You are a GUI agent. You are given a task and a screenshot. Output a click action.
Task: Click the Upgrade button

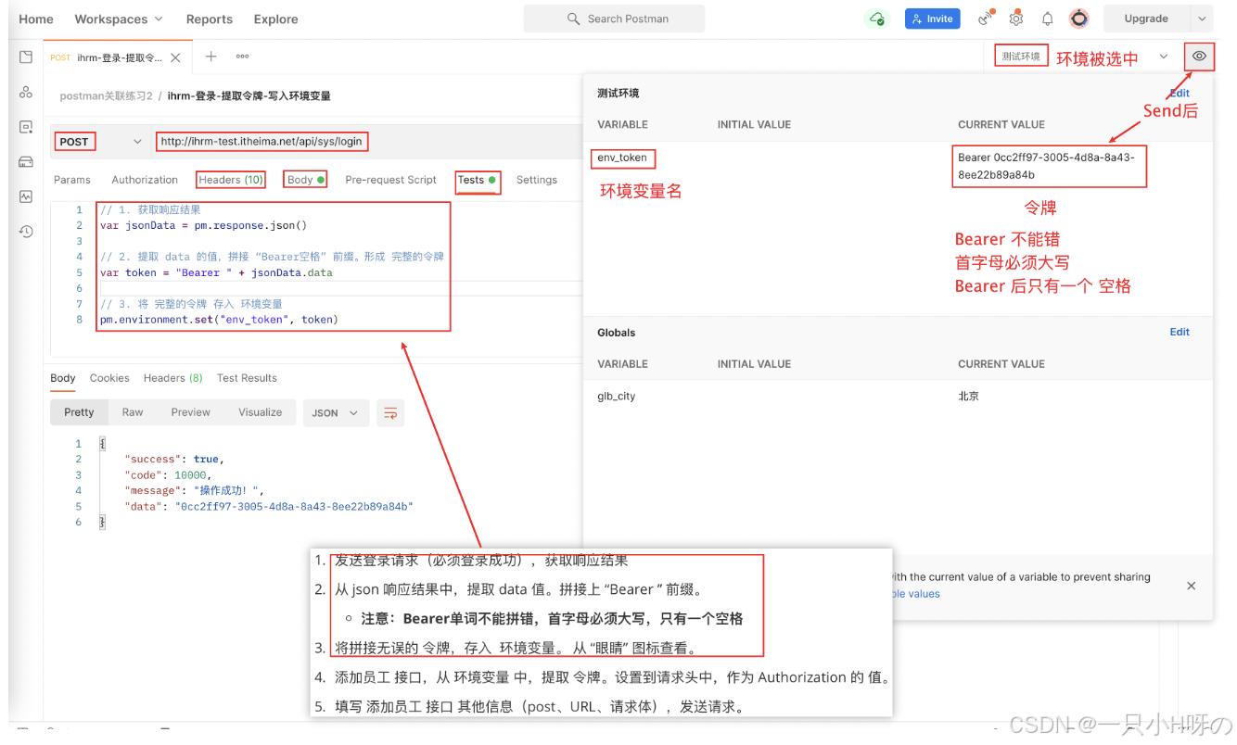(x=1146, y=19)
